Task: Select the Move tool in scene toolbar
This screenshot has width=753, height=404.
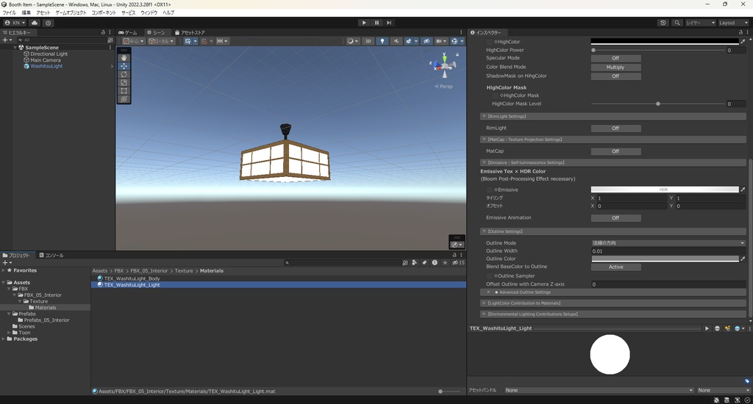Action: coord(124,66)
